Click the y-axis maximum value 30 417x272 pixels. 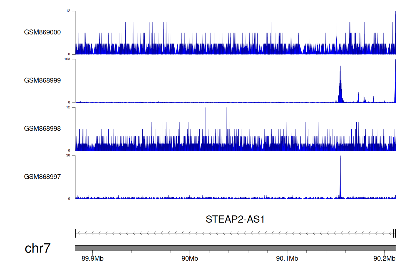coord(68,155)
